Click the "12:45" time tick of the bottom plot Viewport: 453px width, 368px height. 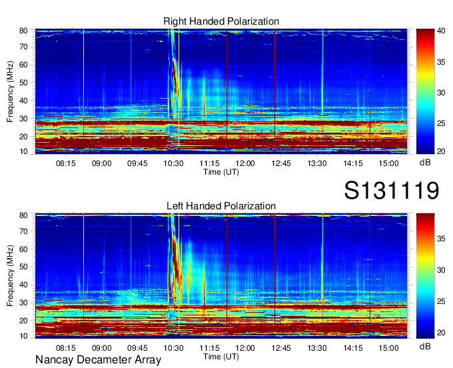(281, 348)
